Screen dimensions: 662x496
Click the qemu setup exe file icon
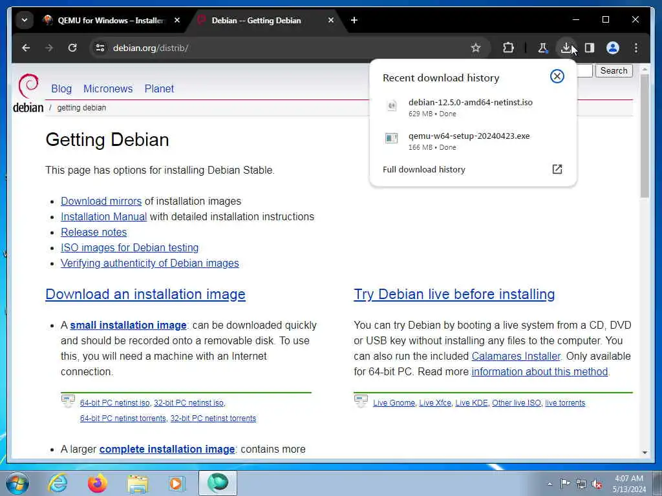391,138
